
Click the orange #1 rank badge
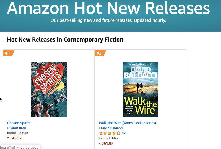(8, 53)
